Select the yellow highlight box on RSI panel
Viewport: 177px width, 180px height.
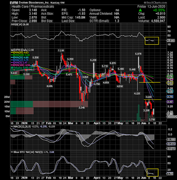(x=152, y=40)
